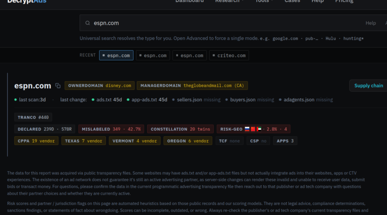Copy the espn.com domain name
Screen dimensions: 387x215
[58, 86]
